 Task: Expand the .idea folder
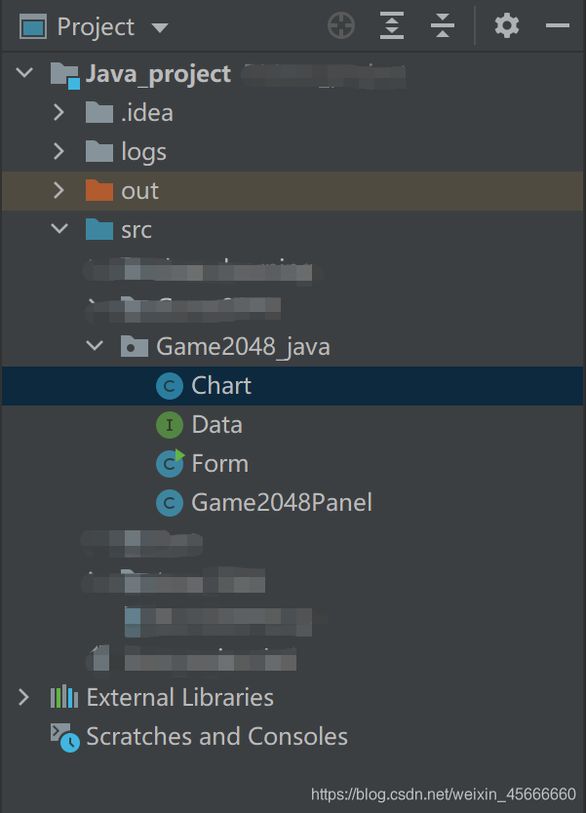pos(59,112)
